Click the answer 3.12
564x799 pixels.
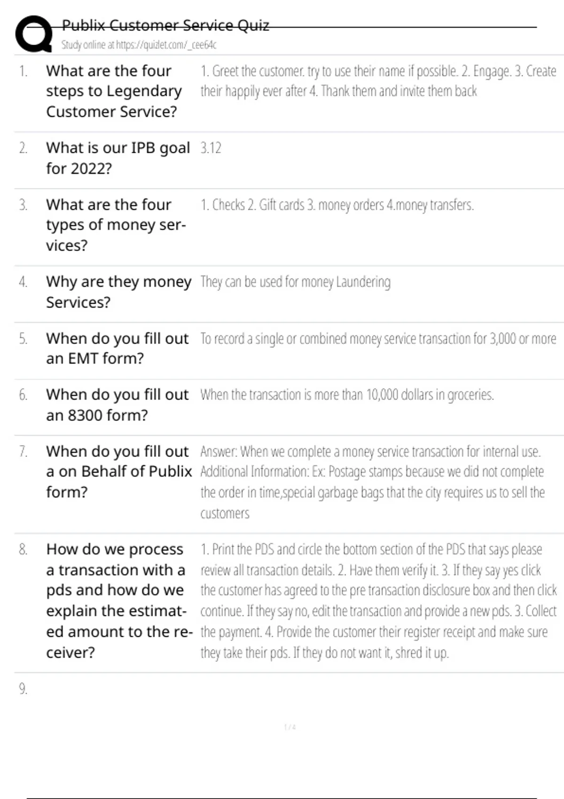211,148
